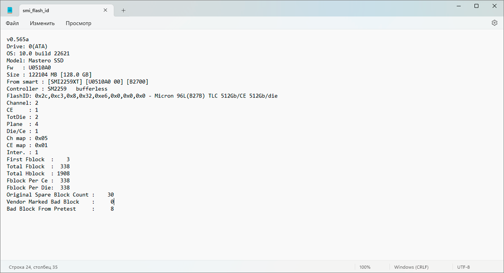The image size is (504, 273).
Task: Click the 'Die/Ce : 1' line
Action: click(23, 131)
